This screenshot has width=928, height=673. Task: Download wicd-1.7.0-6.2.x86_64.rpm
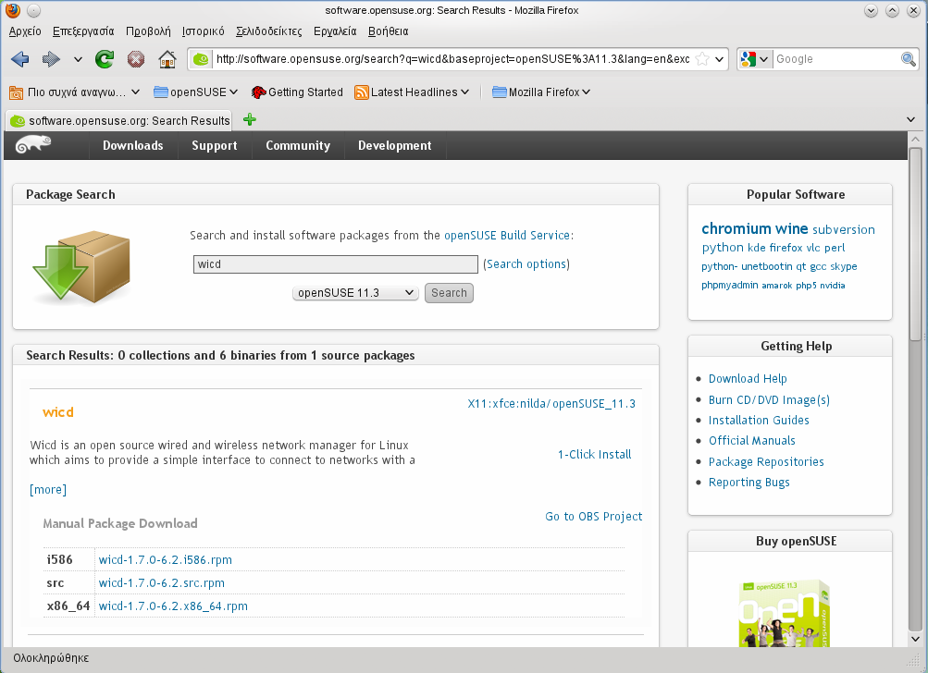click(x=173, y=606)
